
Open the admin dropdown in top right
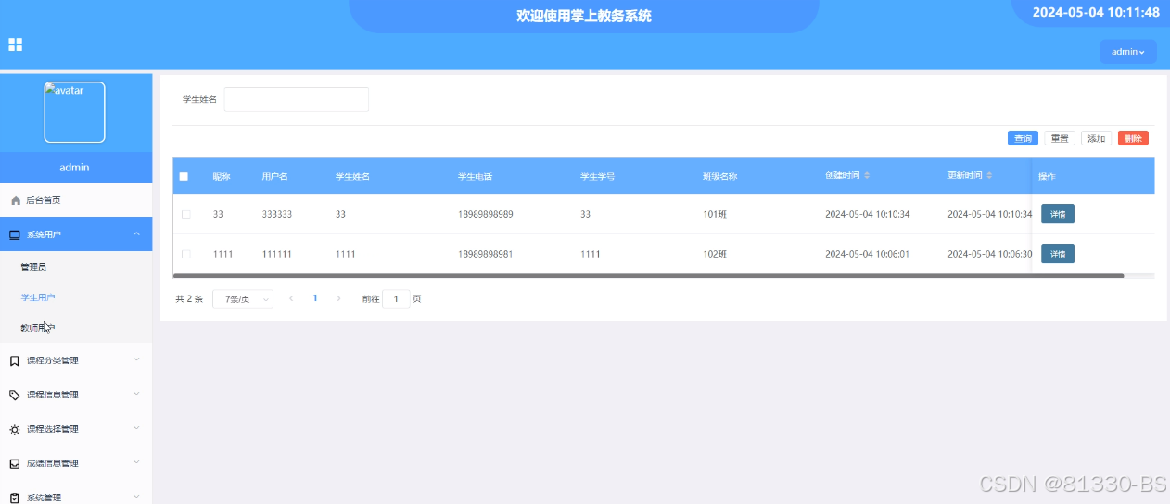tap(1128, 52)
